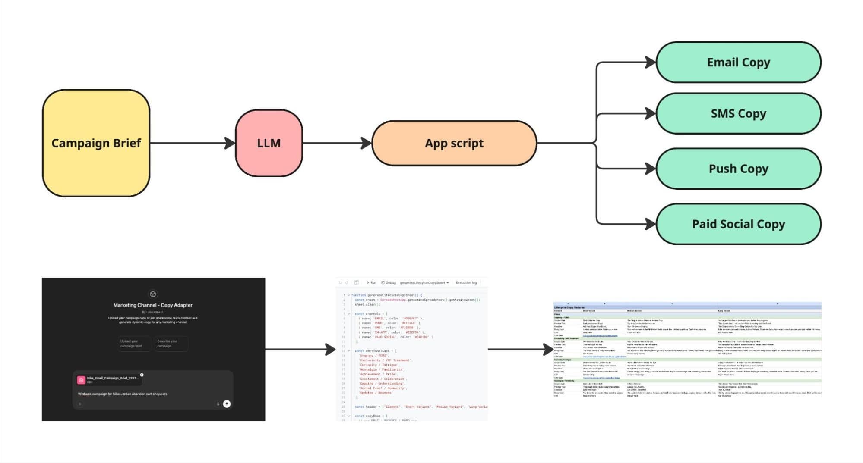Remove the attached Nike campaign brief PDF
863x463 pixels.
click(x=142, y=375)
